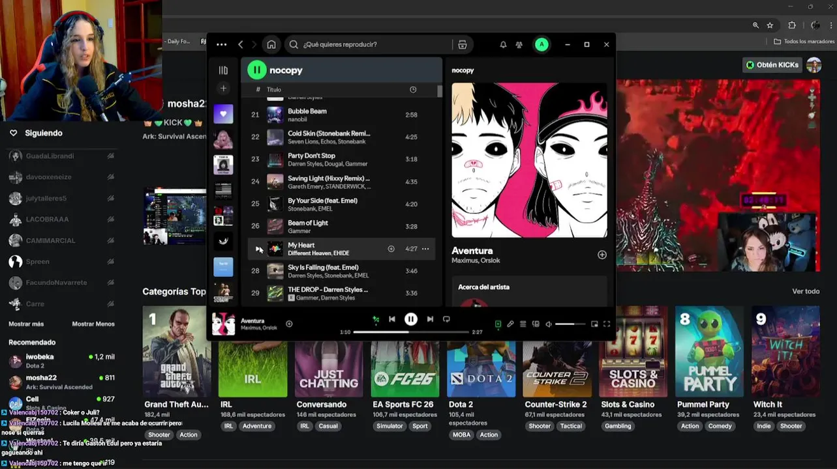Open the play queue icon
This screenshot has width=837, height=469.
[523, 324]
